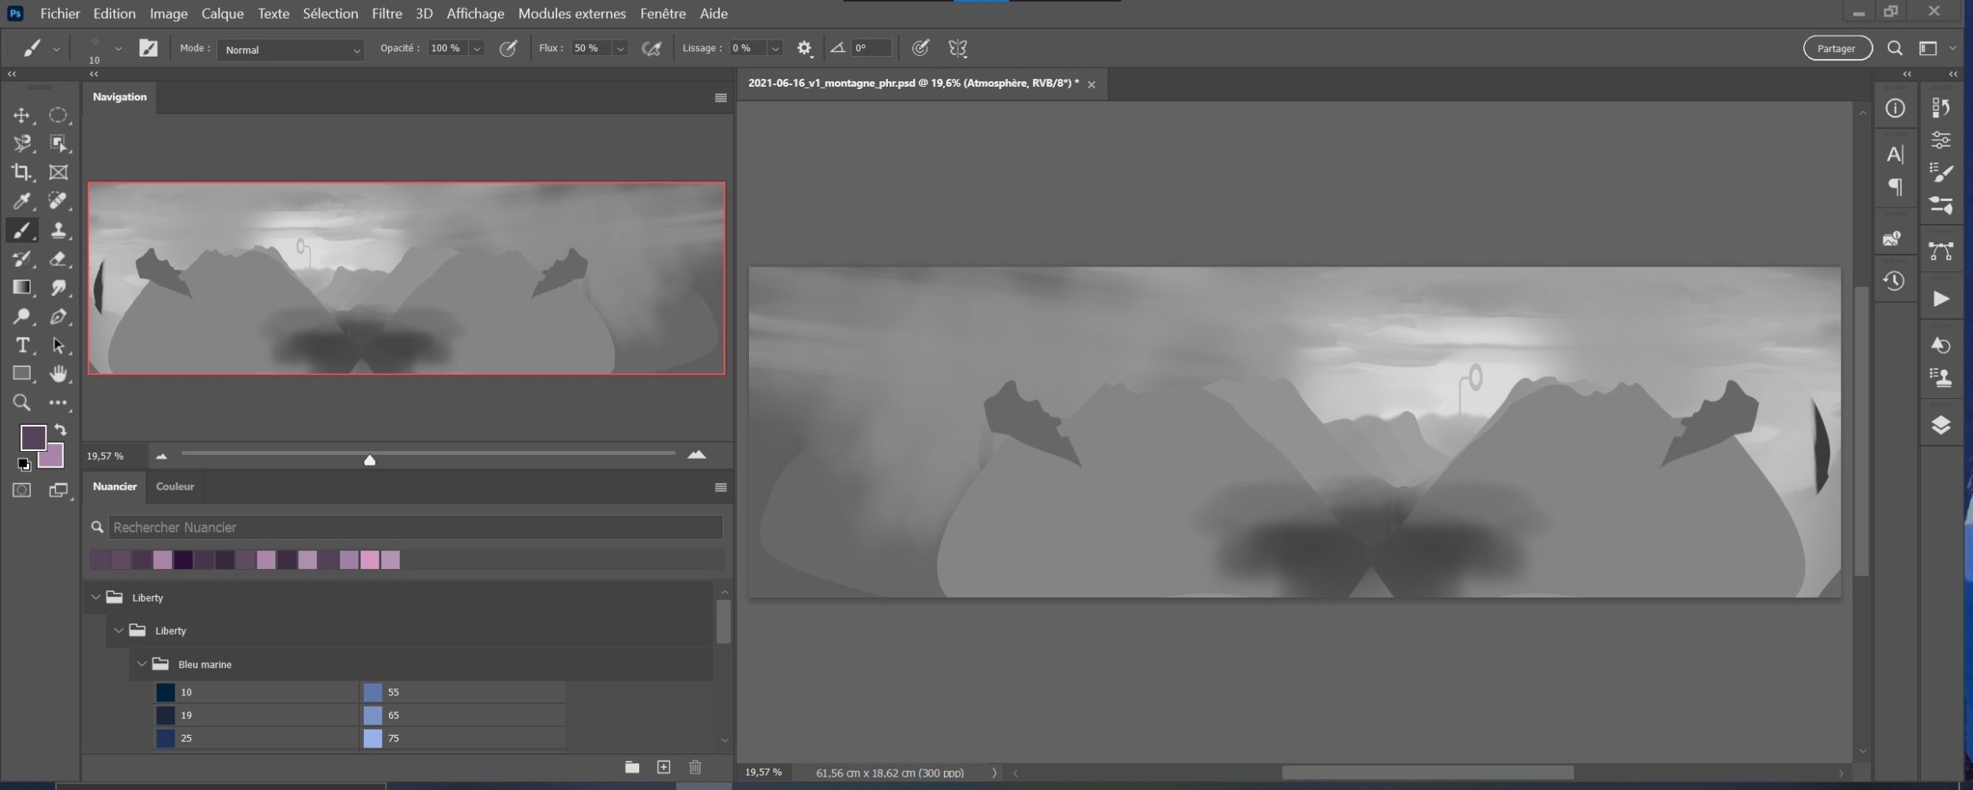Image resolution: width=1973 pixels, height=790 pixels.
Task: Select the Horizontal Type tool
Action: [21, 345]
